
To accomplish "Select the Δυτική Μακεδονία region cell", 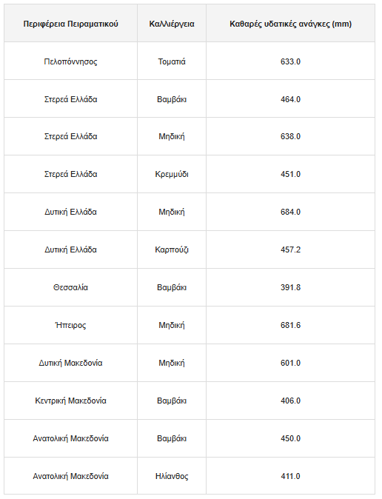I will (x=70, y=363).
